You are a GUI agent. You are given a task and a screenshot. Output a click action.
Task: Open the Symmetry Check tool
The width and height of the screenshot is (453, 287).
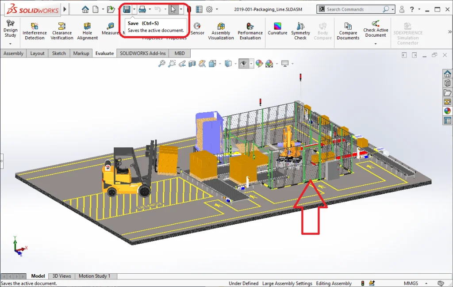300,31
